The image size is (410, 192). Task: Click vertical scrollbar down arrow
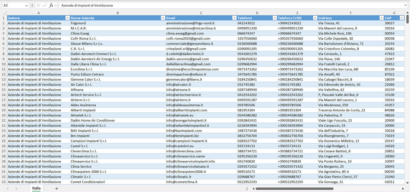[x=407, y=183]
